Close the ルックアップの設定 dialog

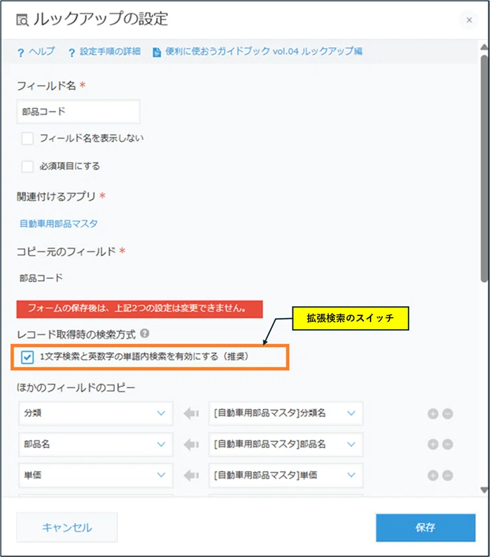pyautogui.click(x=469, y=20)
